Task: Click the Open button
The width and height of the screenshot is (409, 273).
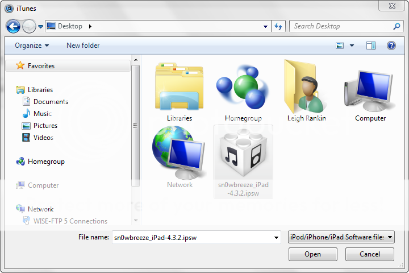Action: [313, 254]
